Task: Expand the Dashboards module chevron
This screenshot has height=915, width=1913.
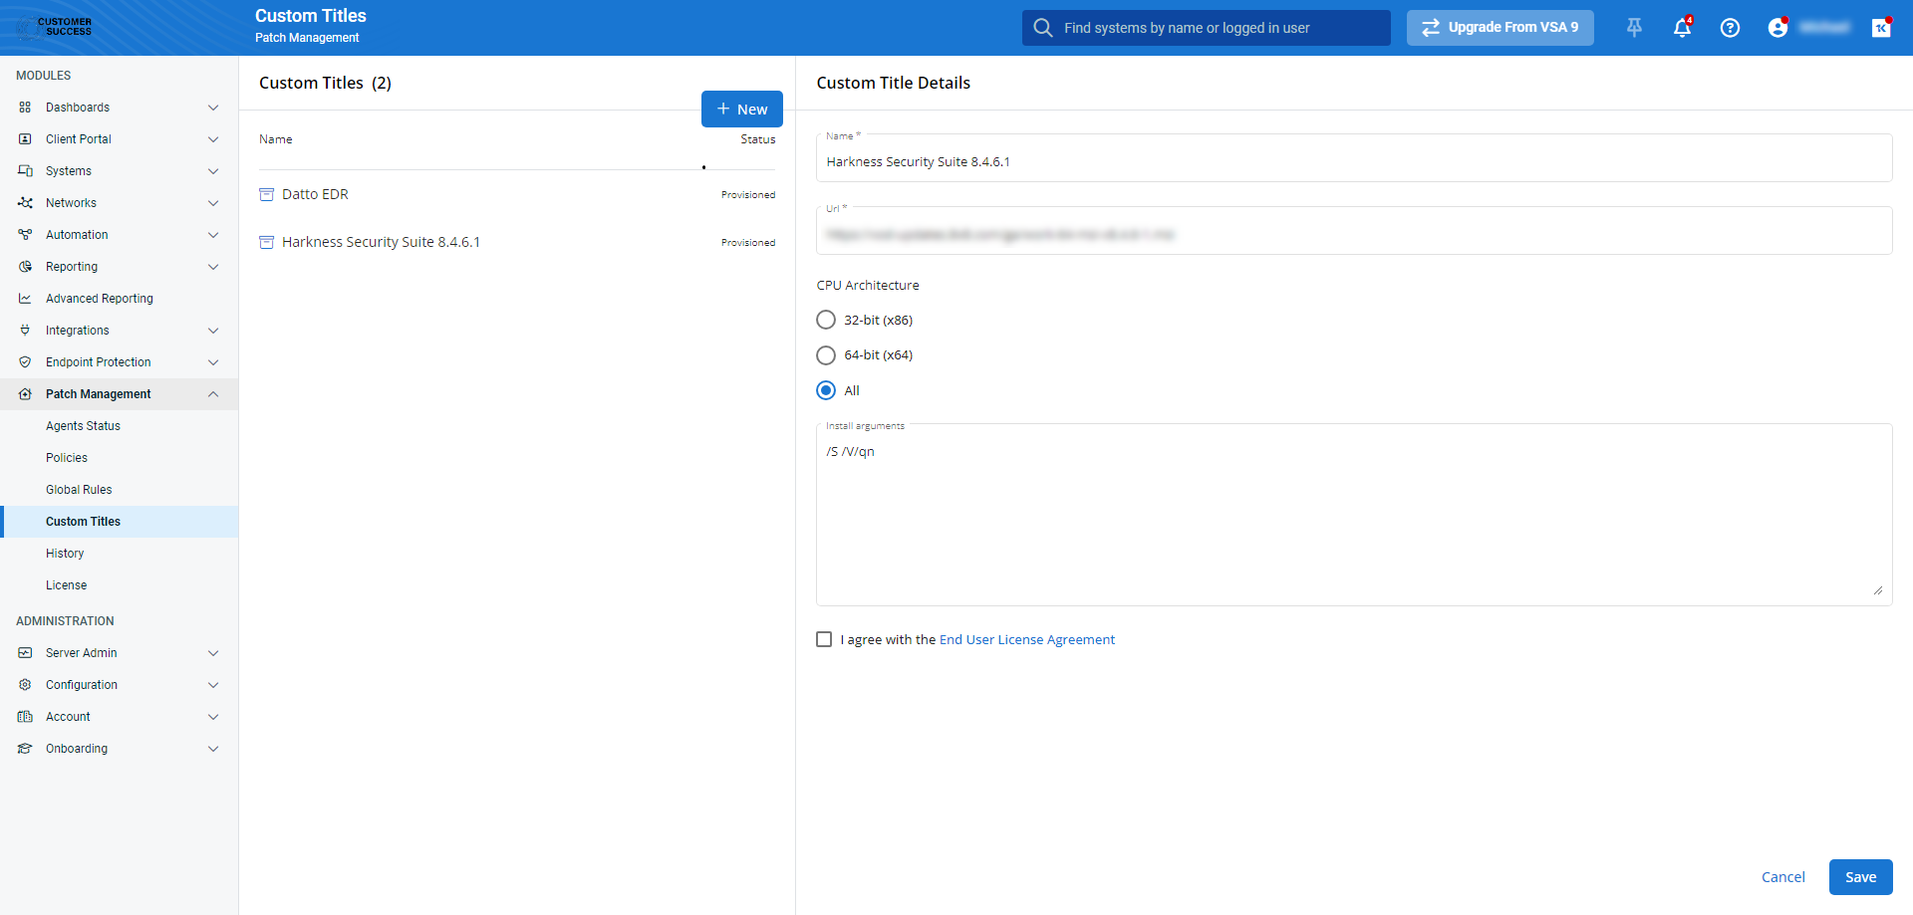Action: (213, 108)
